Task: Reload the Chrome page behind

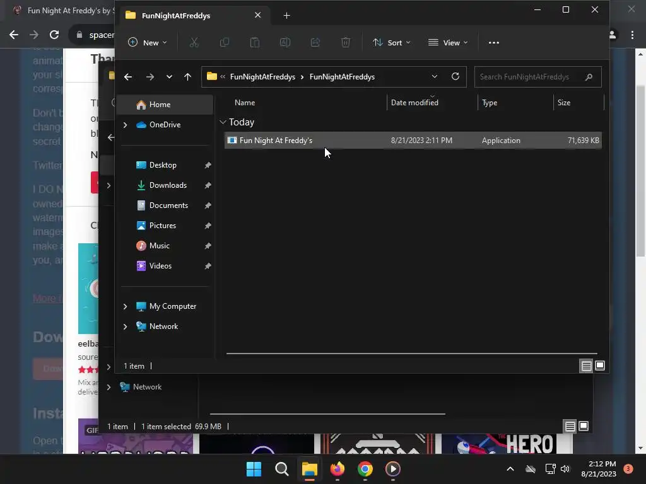Action: pyautogui.click(x=54, y=35)
